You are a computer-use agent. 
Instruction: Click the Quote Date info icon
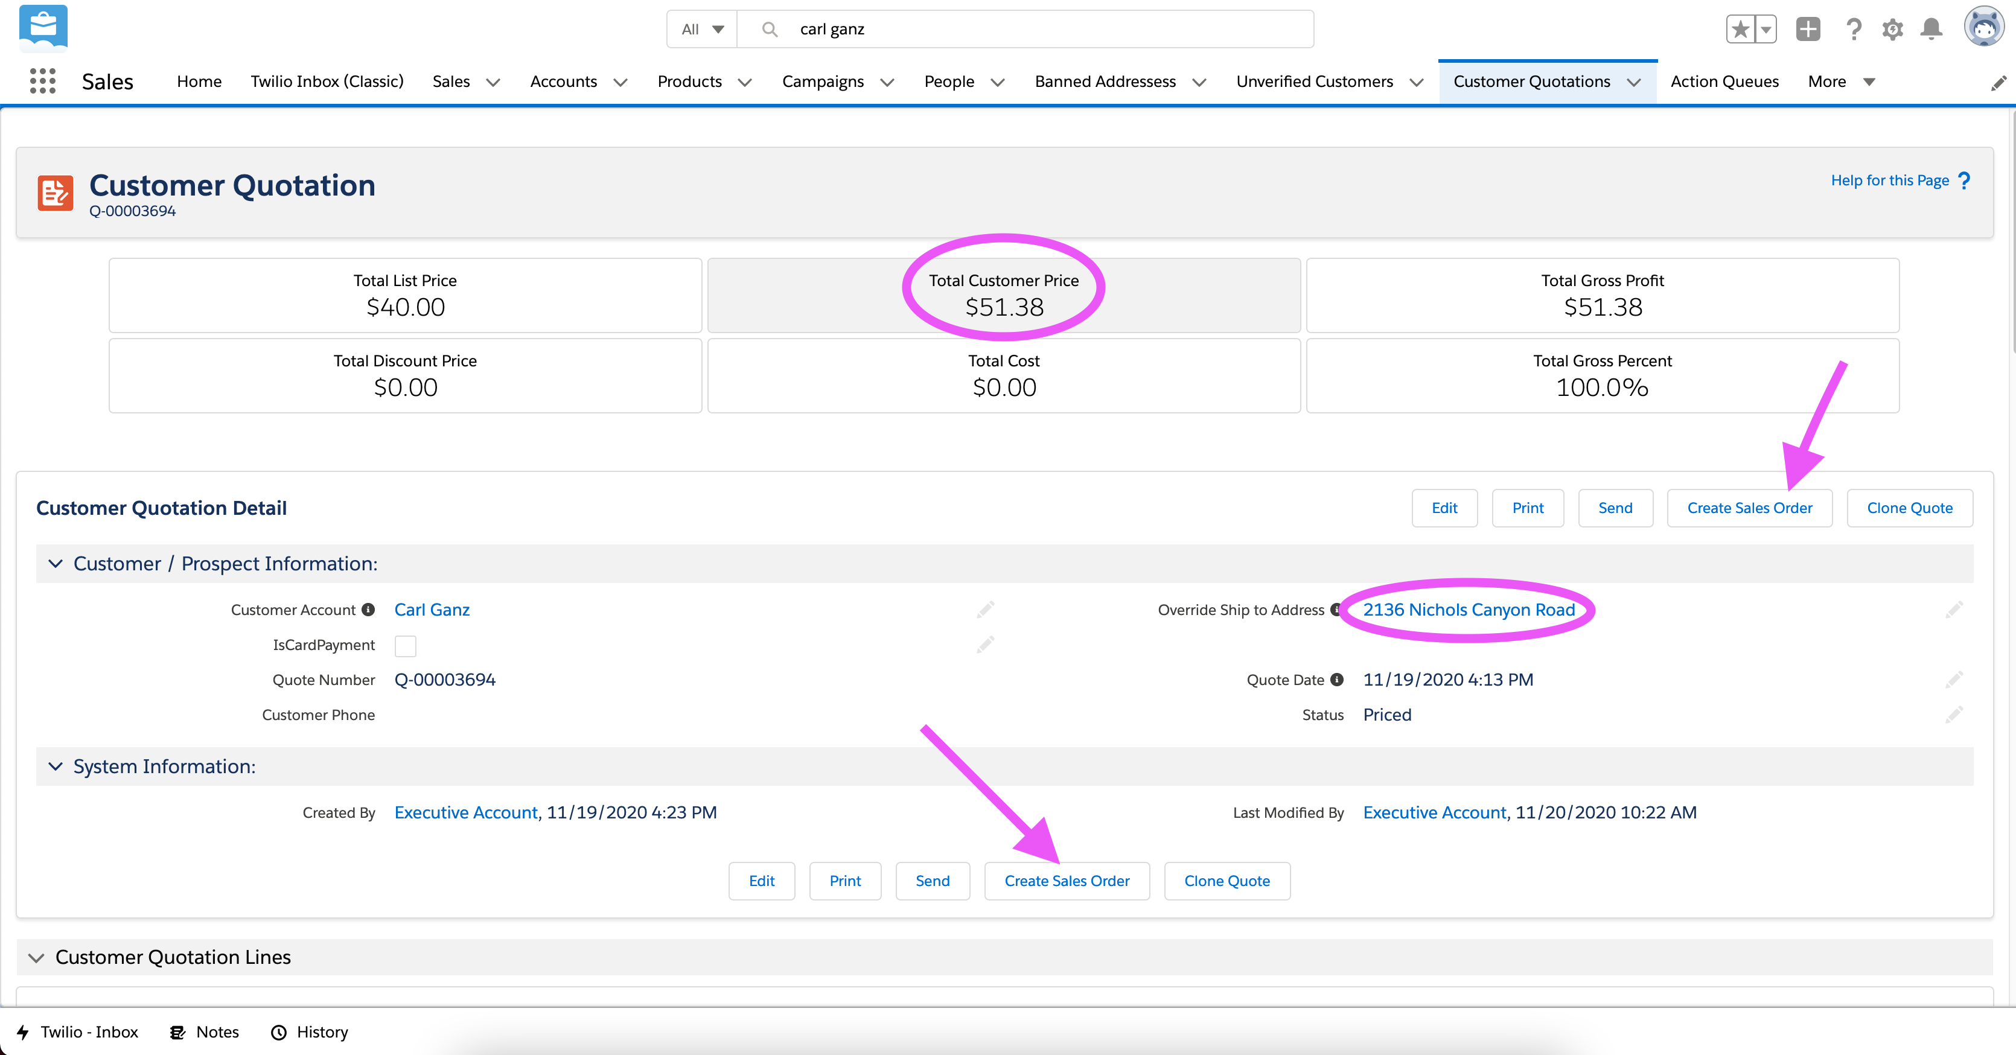[x=1337, y=680]
